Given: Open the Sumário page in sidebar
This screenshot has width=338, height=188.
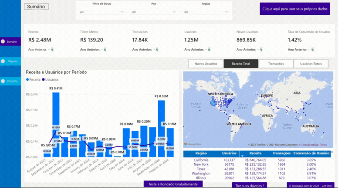Looking at the screenshot, I should tap(11, 42).
